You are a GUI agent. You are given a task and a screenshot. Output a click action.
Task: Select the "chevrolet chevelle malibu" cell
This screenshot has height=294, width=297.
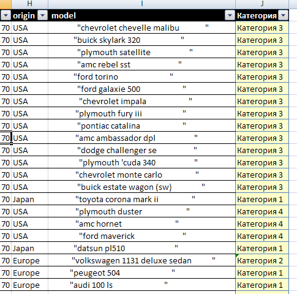pyautogui.click(x=141, y=28)
